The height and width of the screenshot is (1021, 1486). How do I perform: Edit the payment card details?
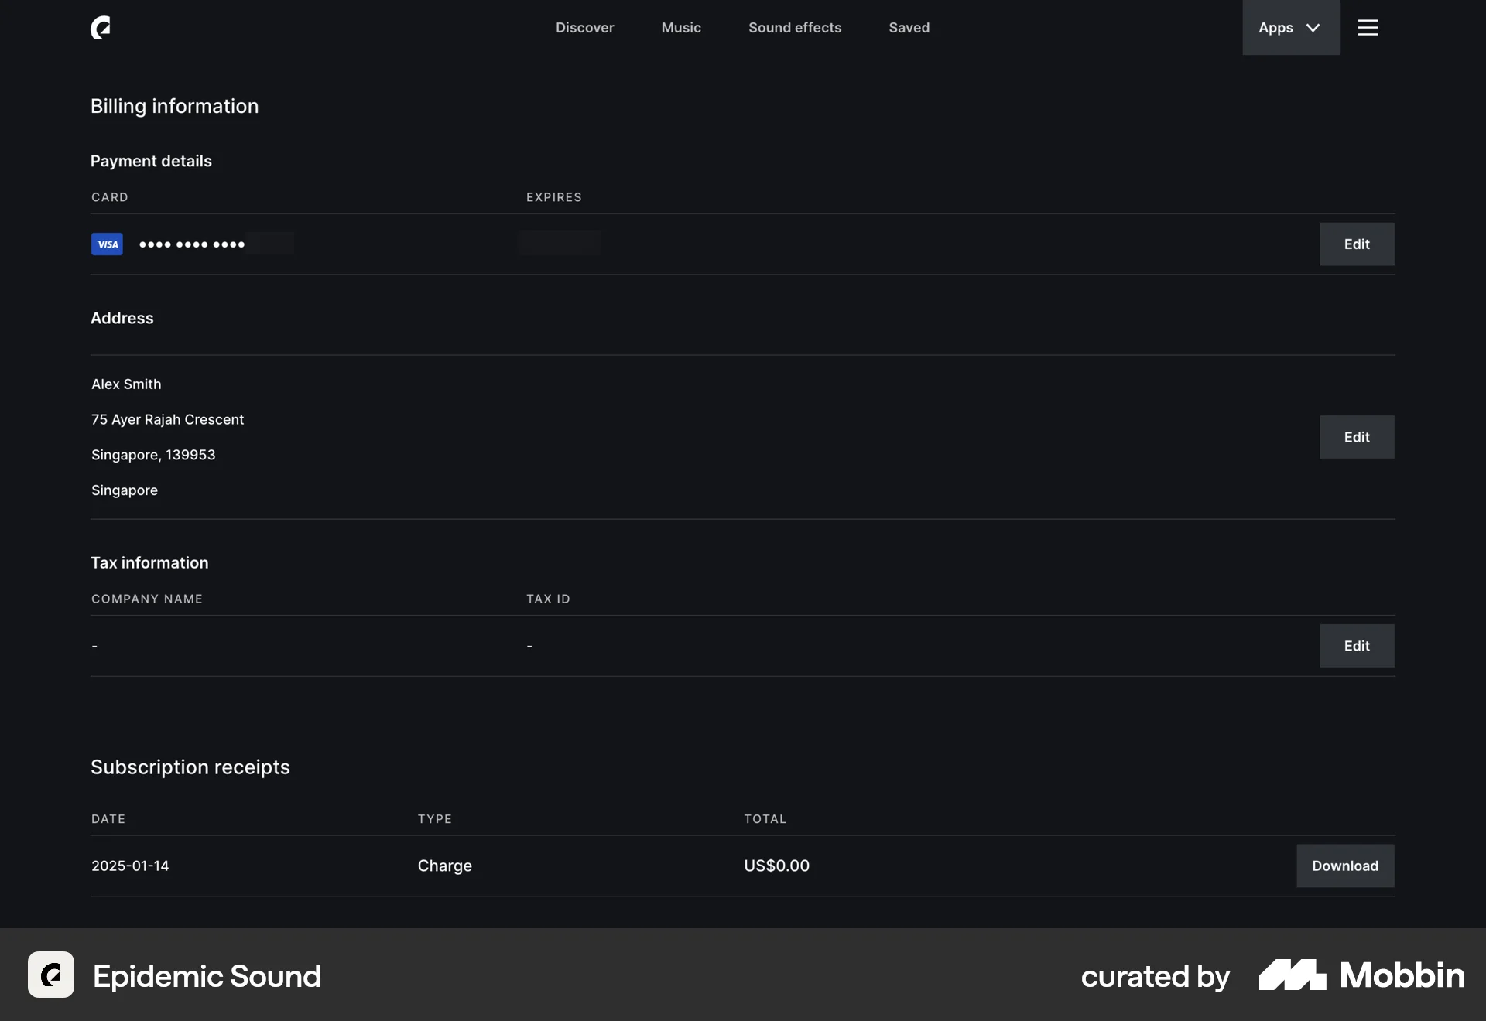point(1357,244)
